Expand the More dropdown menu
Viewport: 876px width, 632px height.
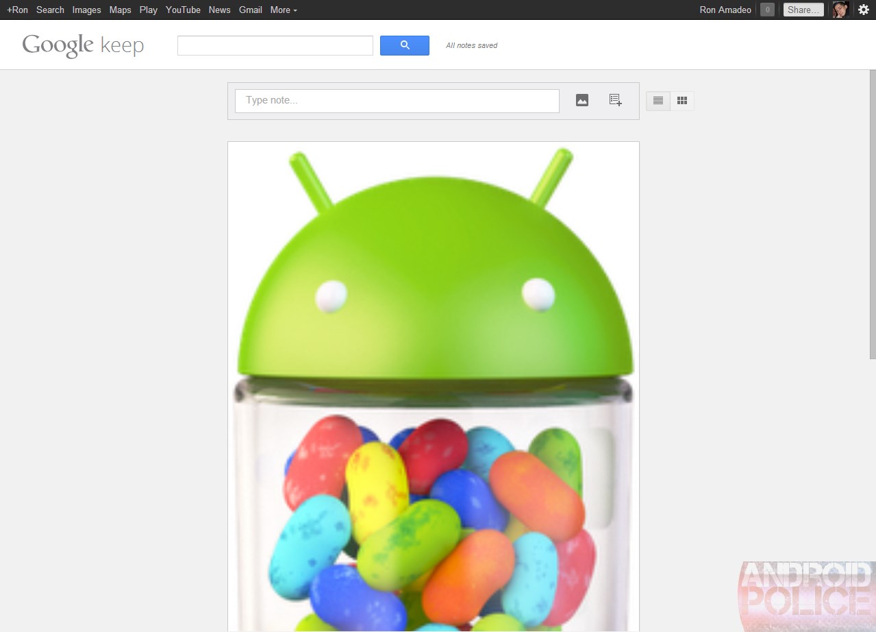click(284, 10)
